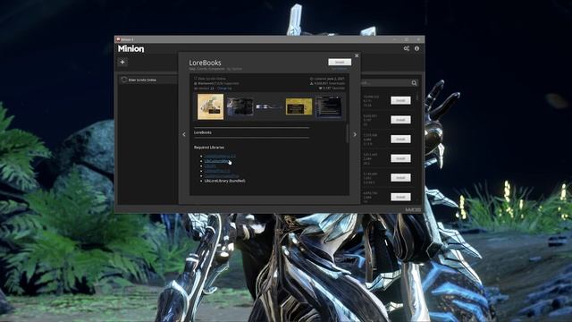Click the fifth Install button in addon list
Image resolution: width=572 pixels, height=322 pixels.
point(400,178)
